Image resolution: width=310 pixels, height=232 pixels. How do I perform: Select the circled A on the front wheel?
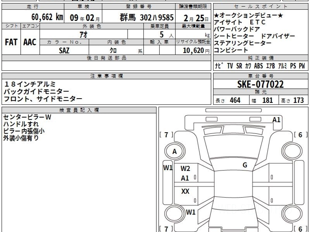tap(175, 152)
